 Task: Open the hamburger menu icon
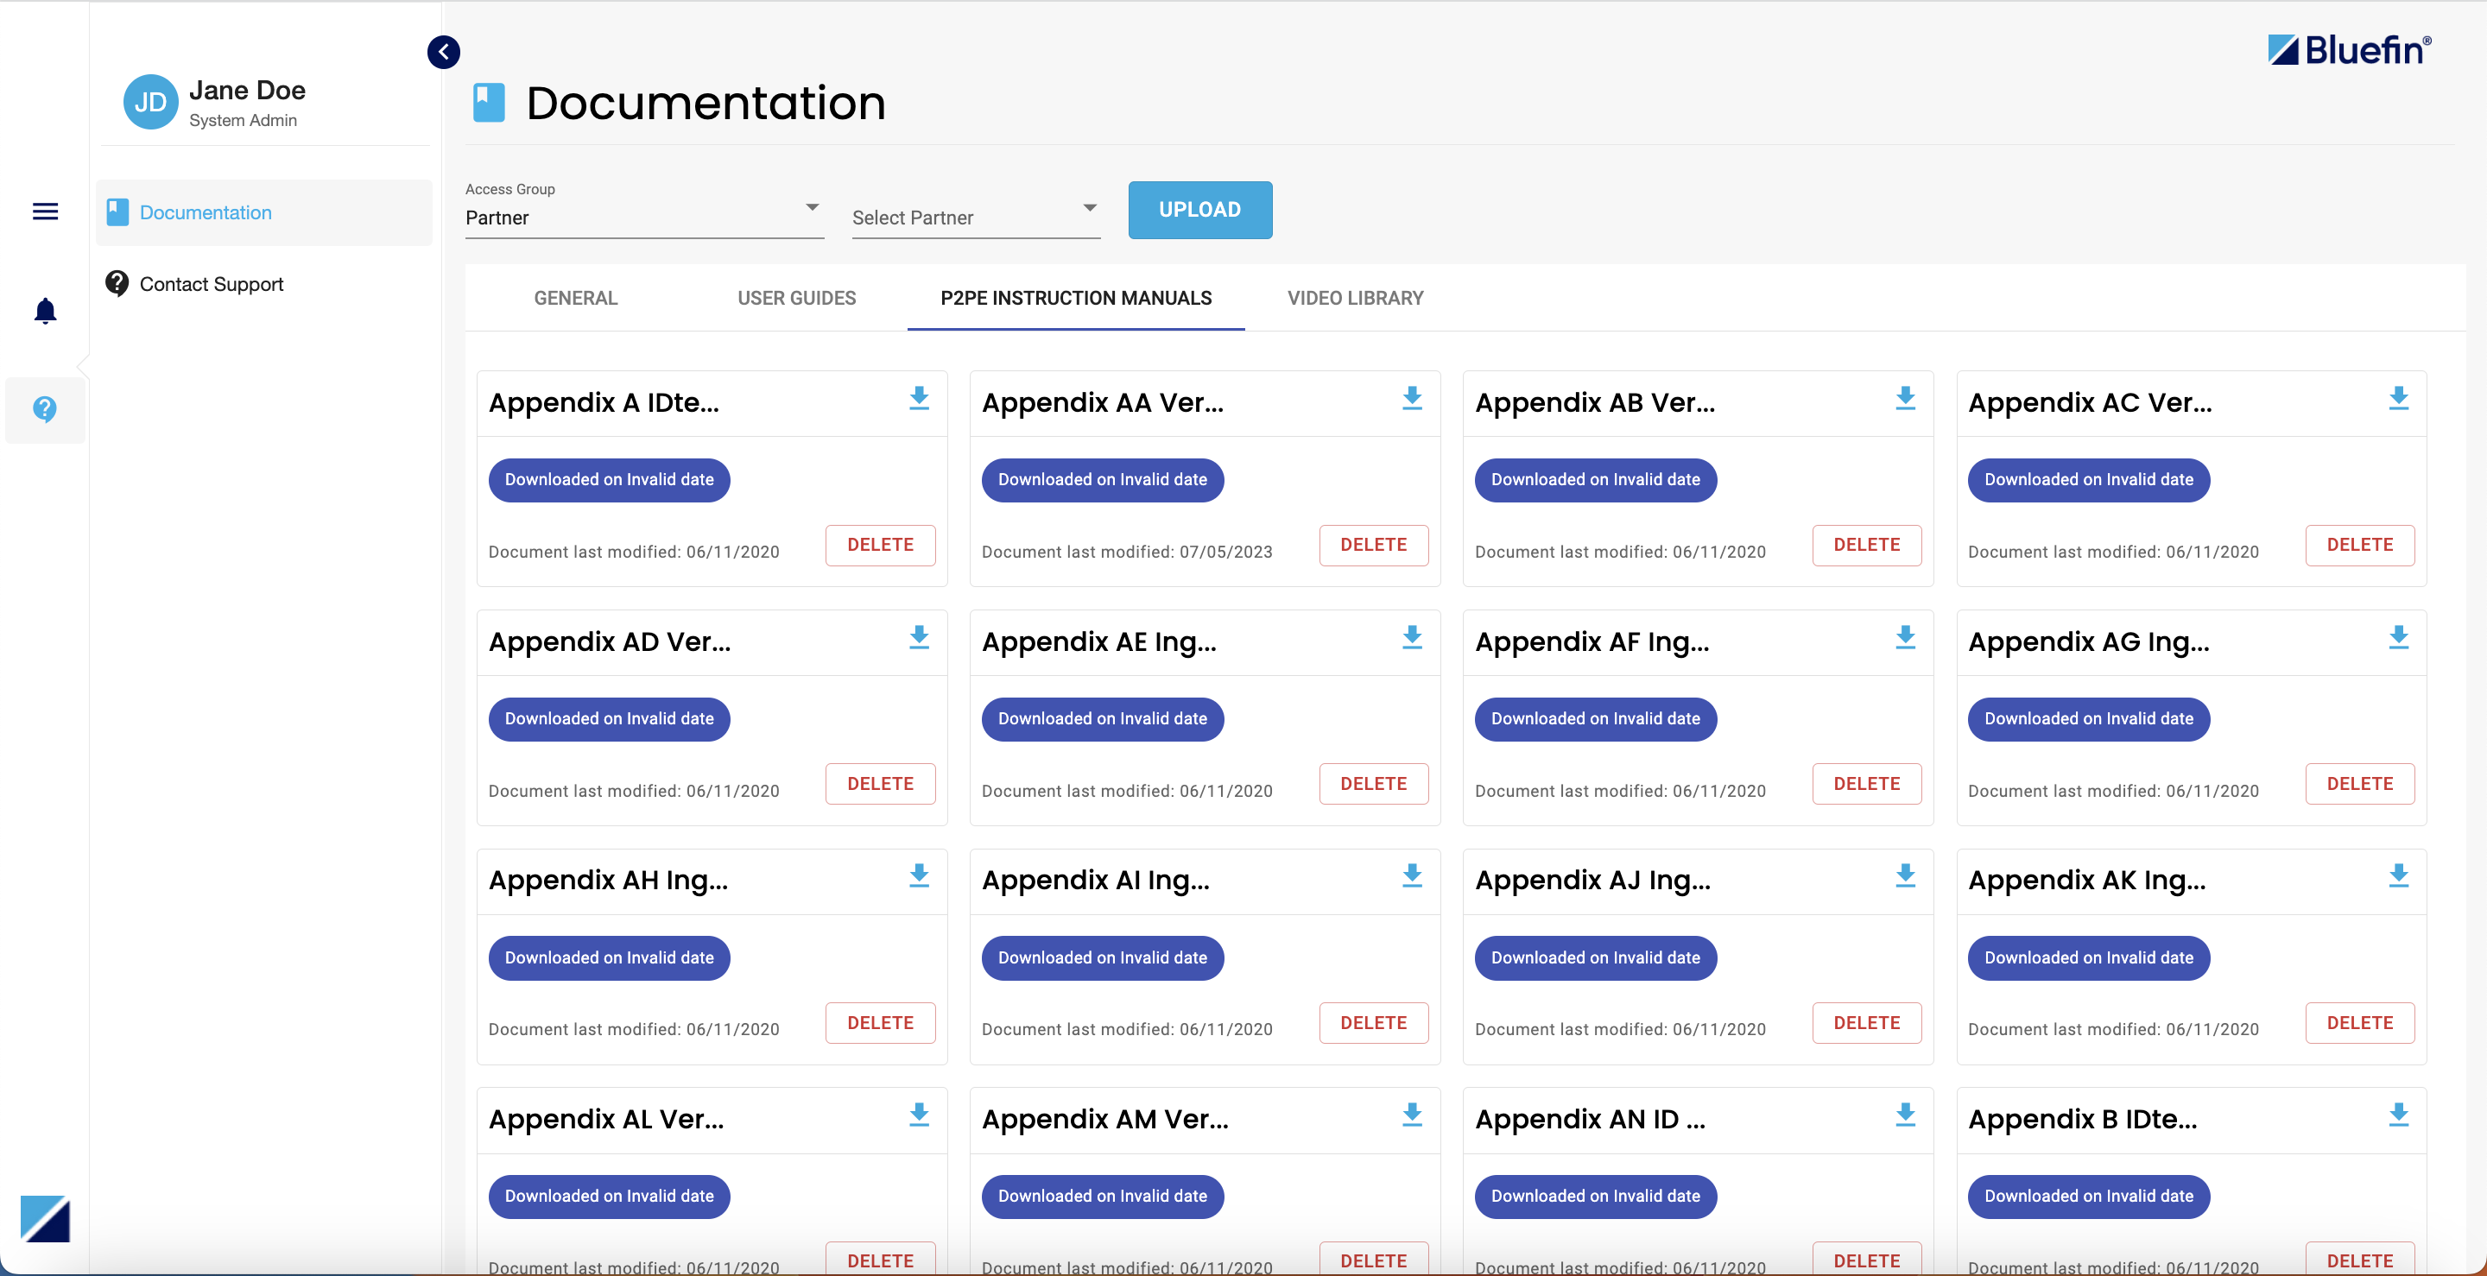pyautogui.click(x=46, y=212)
